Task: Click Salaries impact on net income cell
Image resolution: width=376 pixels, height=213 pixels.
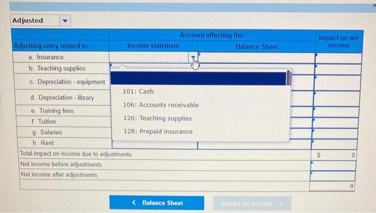Action: tap(335, 133)
